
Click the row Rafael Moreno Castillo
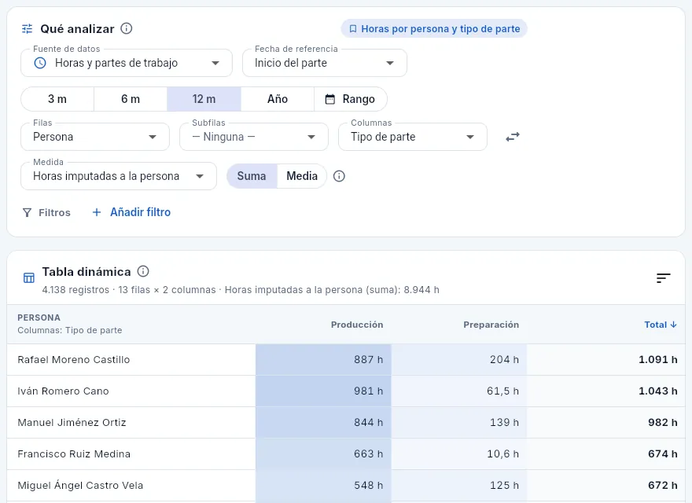coord(346,360)
